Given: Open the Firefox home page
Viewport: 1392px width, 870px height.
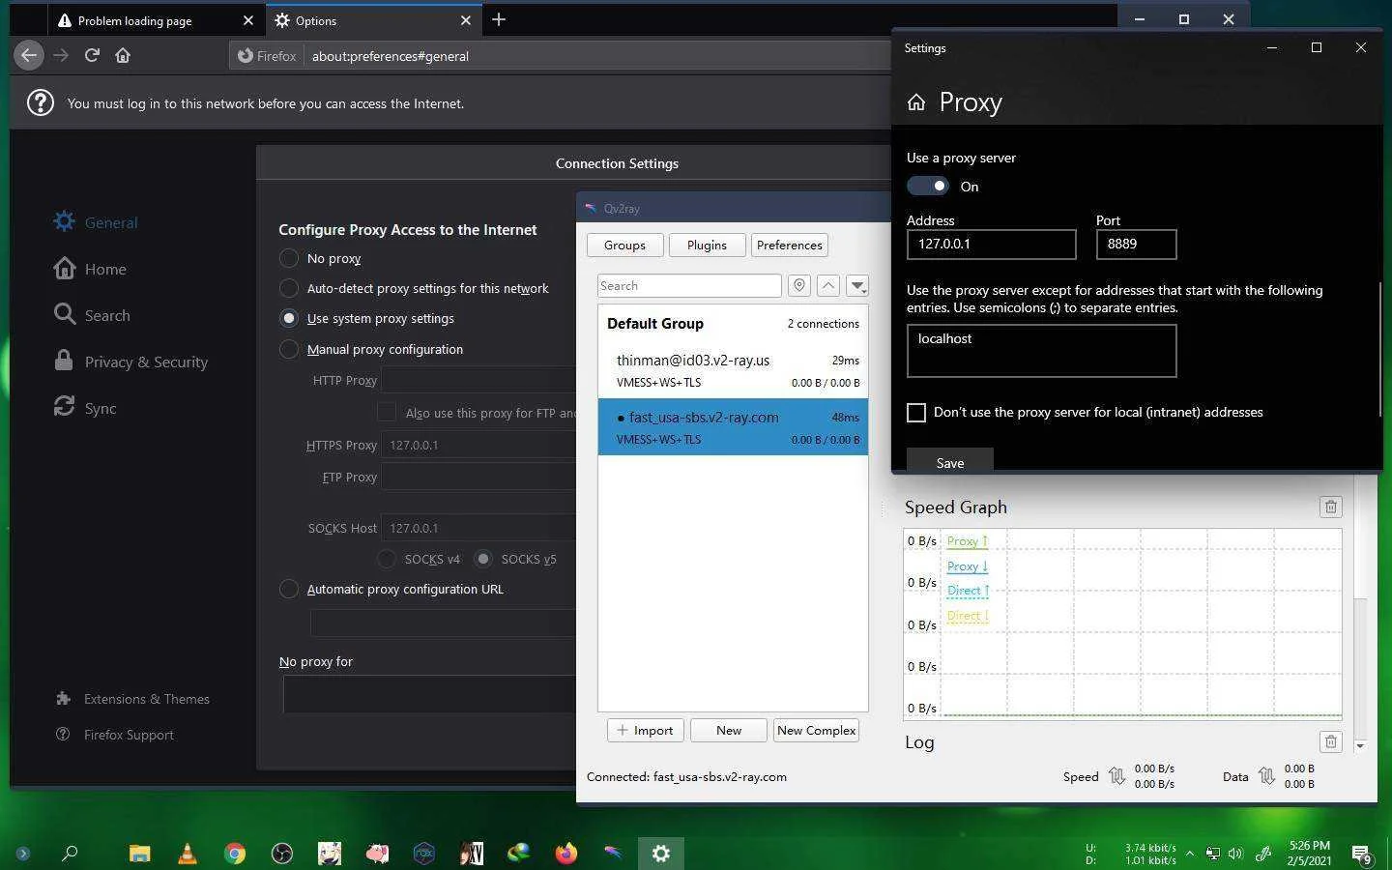Looking at the screenshot, I should coord(123,55).
